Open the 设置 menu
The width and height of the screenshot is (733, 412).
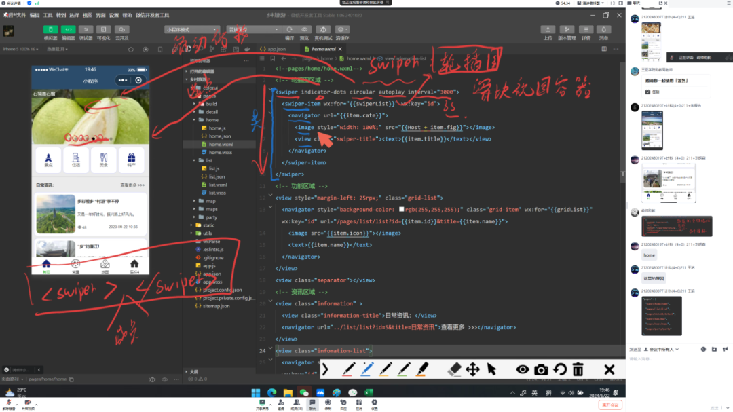(113, 15)
